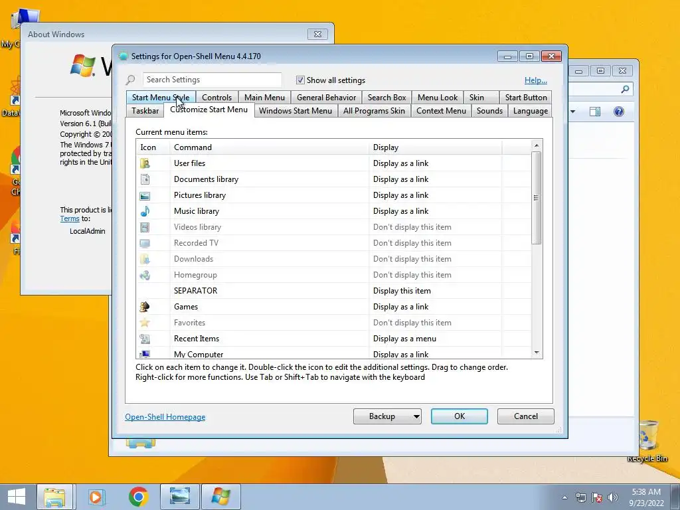The height and width of the screenshot is (510, 680).
Task: Click the Documents library row icon
Action: click(x=145, y=179)
